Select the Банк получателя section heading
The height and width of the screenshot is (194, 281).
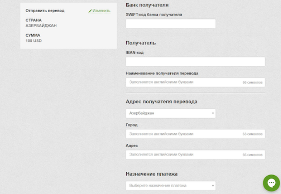[x=147, y=5]
